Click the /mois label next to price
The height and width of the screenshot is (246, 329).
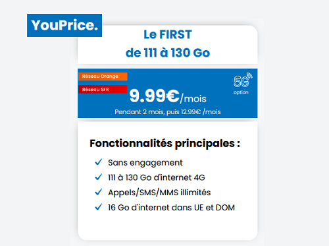[x=193, y=99]
